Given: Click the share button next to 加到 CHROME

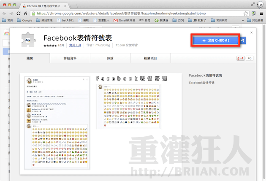Looking at the screenshot, I should click(243, 41).
